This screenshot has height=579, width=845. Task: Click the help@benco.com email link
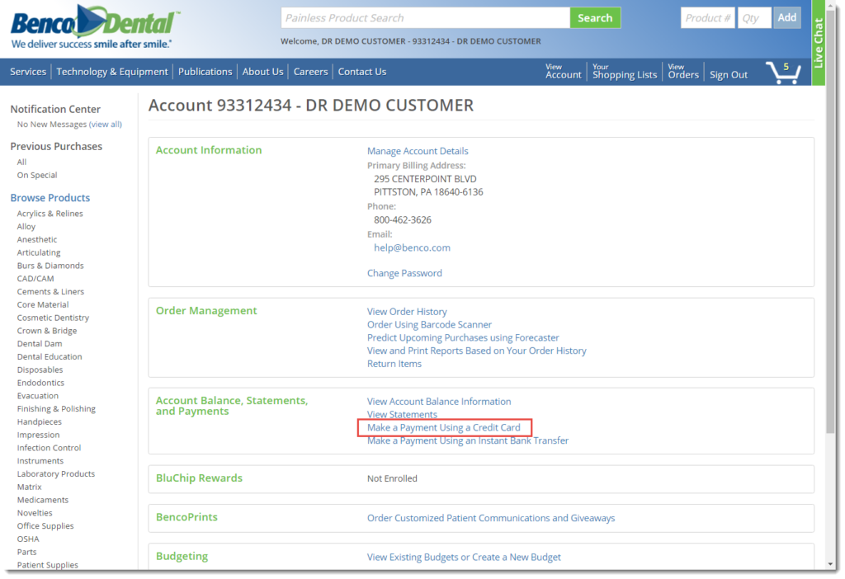(x=412, y=247)
